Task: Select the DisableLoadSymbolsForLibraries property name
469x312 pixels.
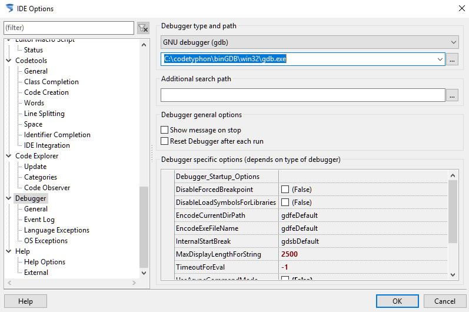Action: click(x=226, y=203)
